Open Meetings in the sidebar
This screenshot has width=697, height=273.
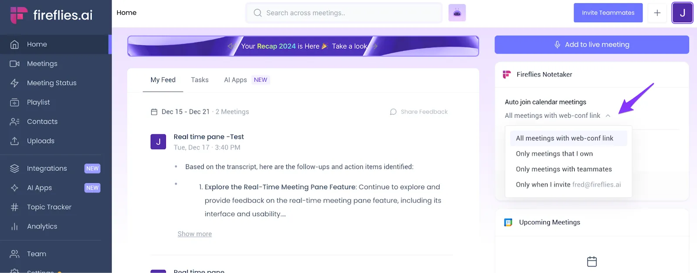click(x=55, y=63)
